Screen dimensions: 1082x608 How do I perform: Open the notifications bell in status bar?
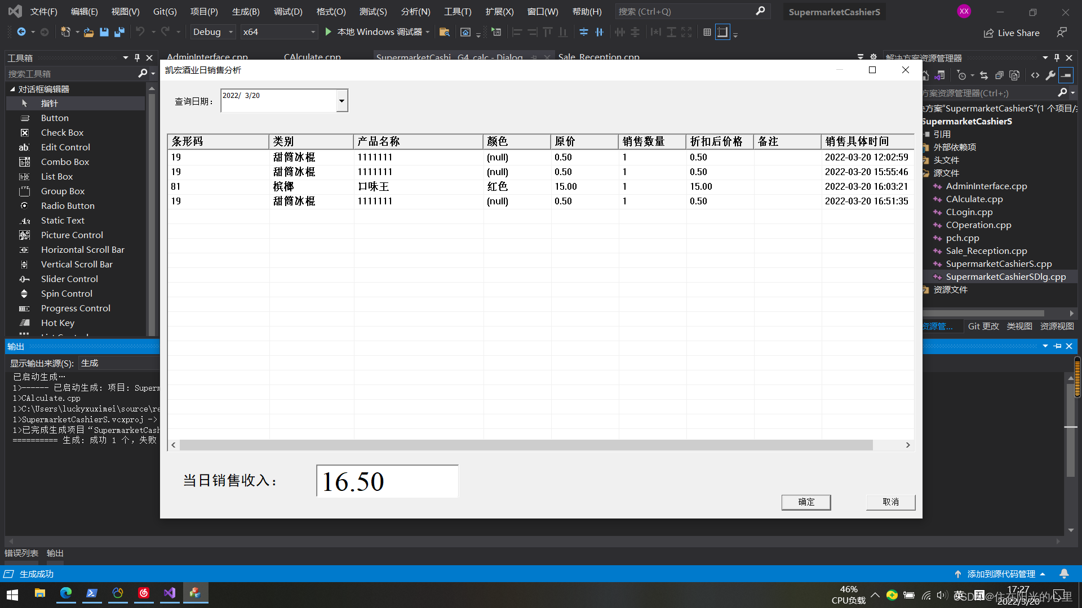coord(1064,574)
